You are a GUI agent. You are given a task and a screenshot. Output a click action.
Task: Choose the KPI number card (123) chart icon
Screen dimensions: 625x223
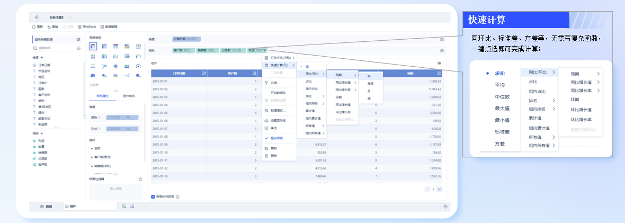[138, 46]
